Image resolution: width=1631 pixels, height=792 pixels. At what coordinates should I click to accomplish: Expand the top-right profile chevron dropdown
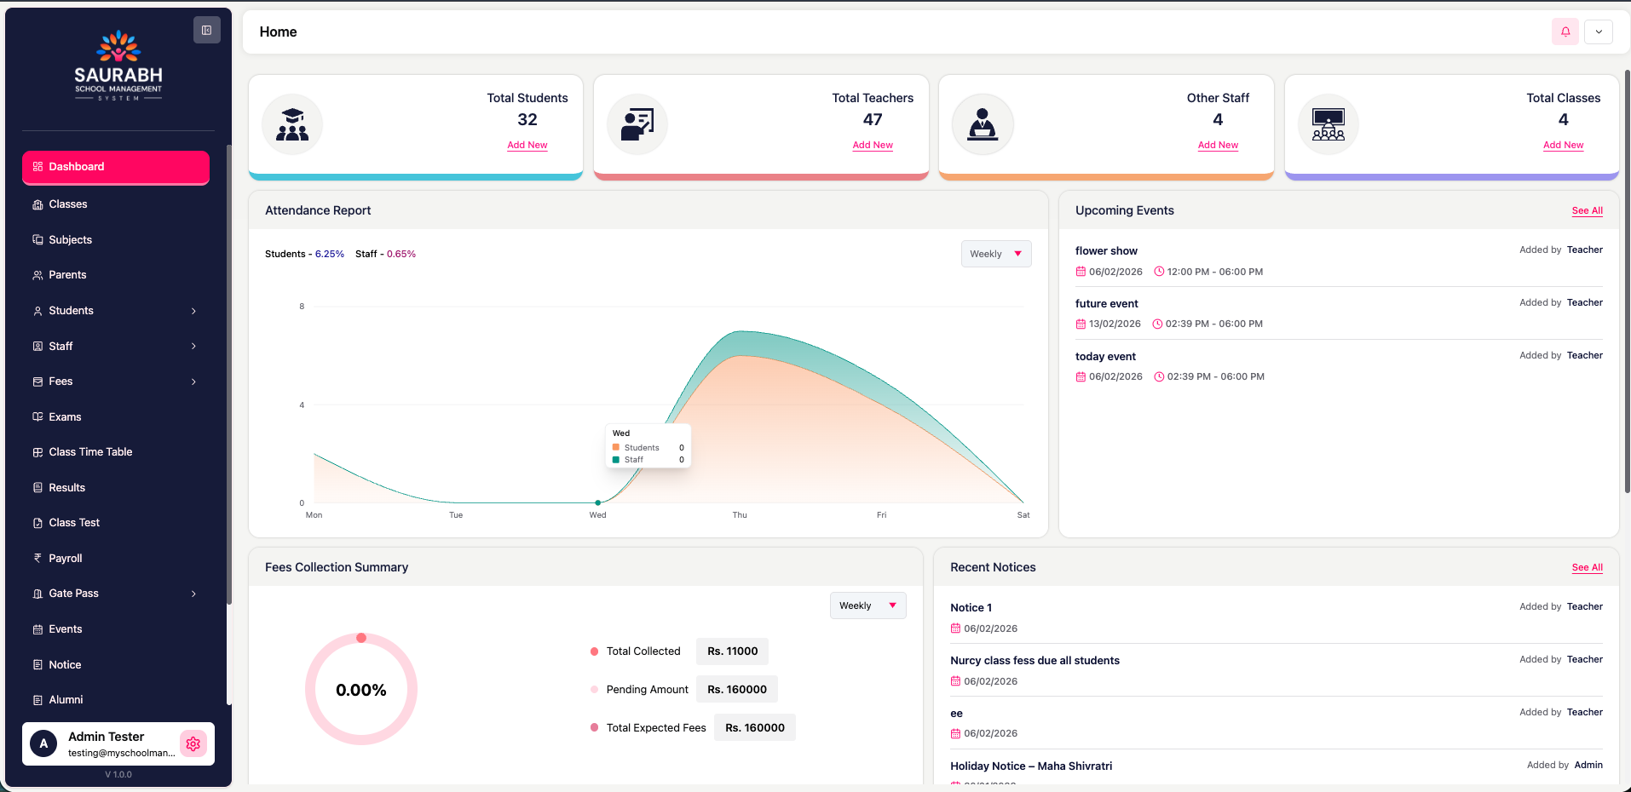tap(1599, 32)
